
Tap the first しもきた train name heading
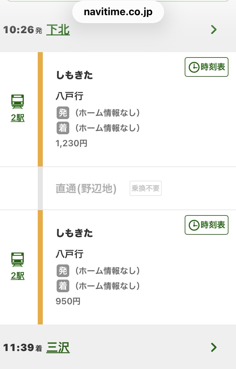click(75, 75)
